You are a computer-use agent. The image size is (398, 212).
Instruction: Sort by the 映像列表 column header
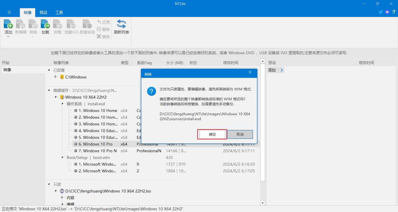(x=83, y=63)
